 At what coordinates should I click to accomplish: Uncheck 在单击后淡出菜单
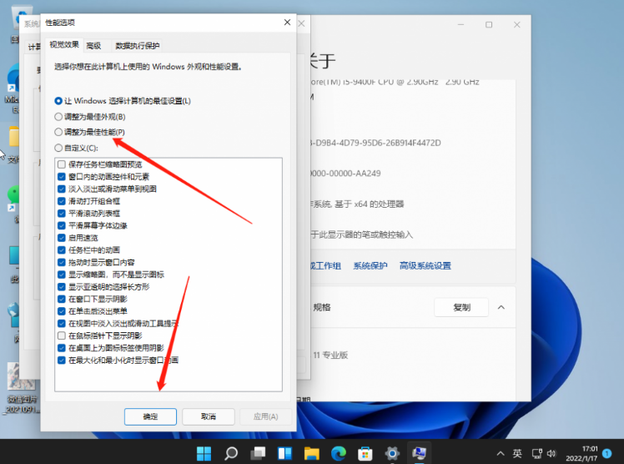[62, 311]
